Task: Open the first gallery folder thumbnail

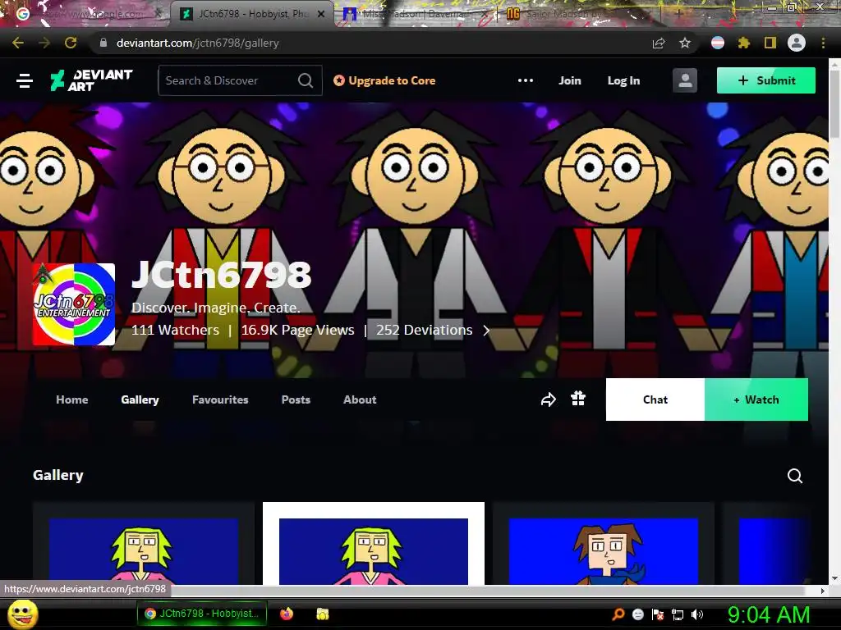Action: 144,543
